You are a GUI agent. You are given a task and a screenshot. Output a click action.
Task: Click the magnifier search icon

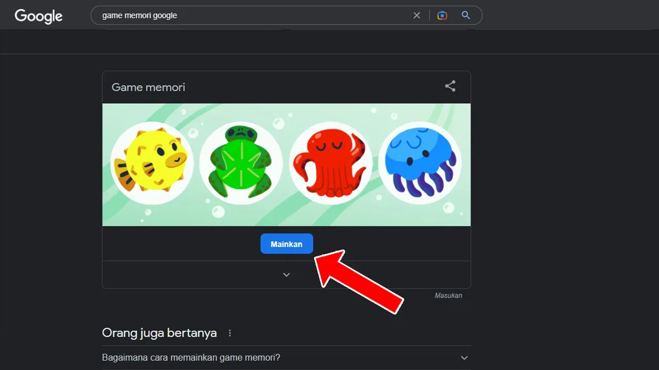pyautogui.click(x=466, y=15)
